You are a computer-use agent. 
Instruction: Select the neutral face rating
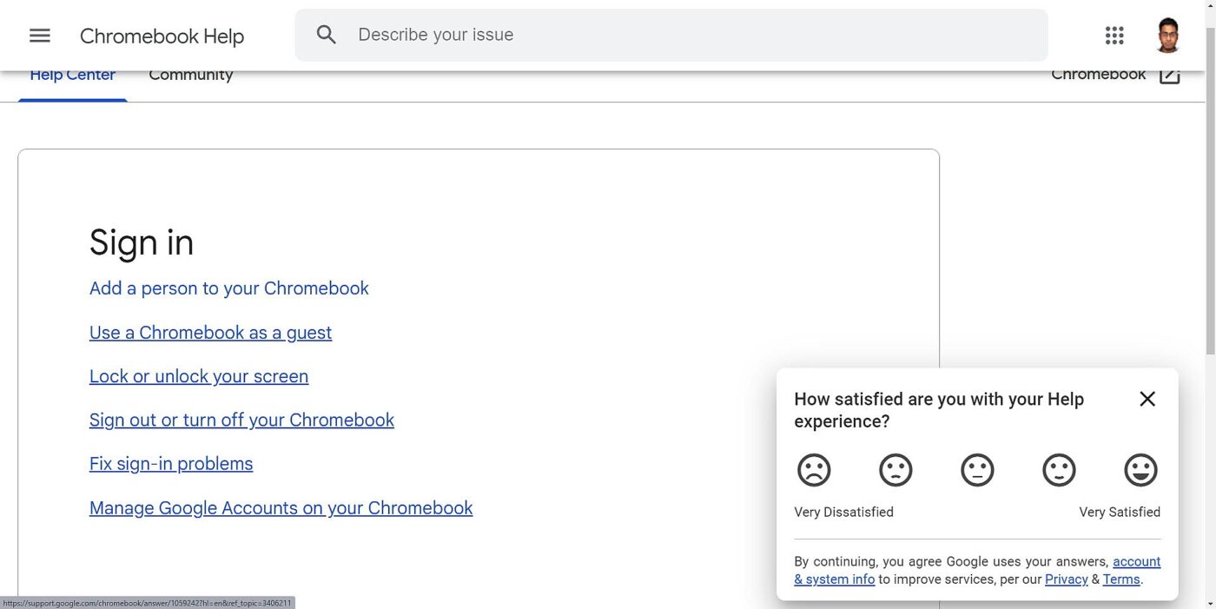[x=977, y=470]
